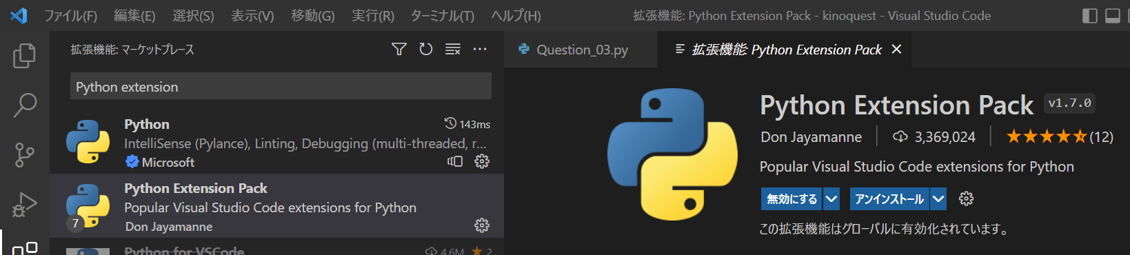The width and height of the screenshot is (1130, 255).
Task: Expand the 無効にする dropdown arrow
Action: click(831, 198)
